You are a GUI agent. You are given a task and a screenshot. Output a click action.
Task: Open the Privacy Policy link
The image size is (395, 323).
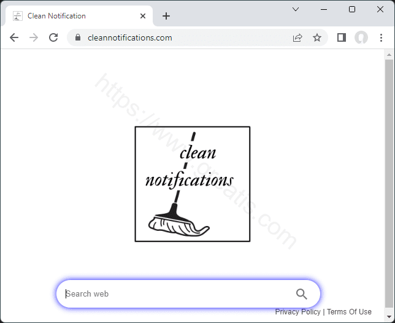[297, 312]
